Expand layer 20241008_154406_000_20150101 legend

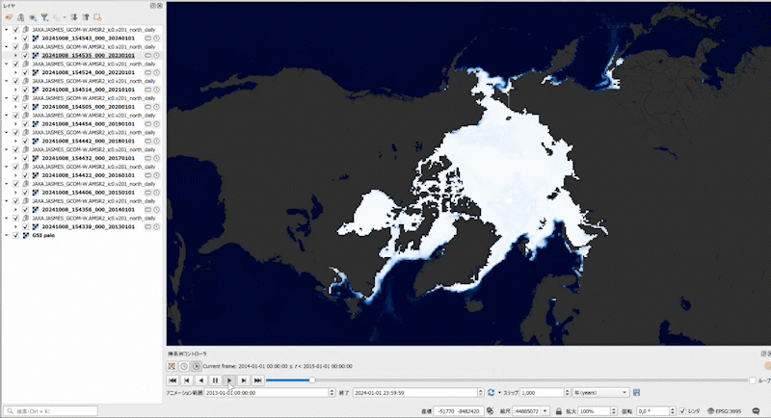coord(15,193)
